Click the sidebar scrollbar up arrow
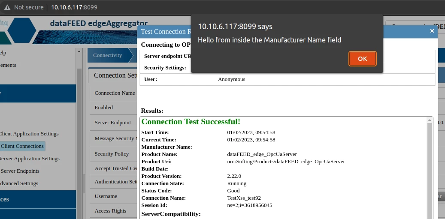This screenshot has height=219, width=445. pos(79,51)
